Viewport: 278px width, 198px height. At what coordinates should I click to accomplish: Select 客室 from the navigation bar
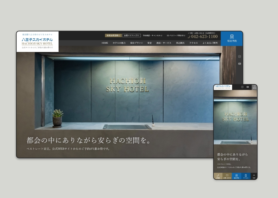coord(150,43)
